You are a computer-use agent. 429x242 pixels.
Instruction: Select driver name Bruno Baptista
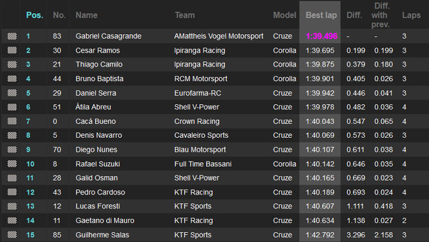pos(99,78)
